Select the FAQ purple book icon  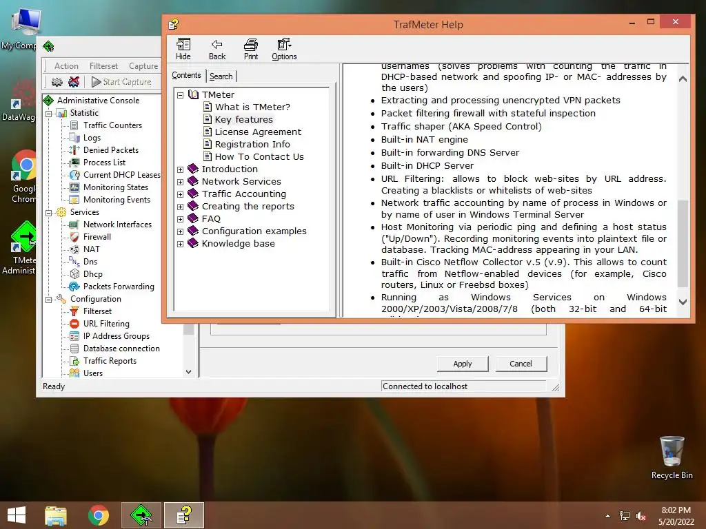(x=193, y=218)
